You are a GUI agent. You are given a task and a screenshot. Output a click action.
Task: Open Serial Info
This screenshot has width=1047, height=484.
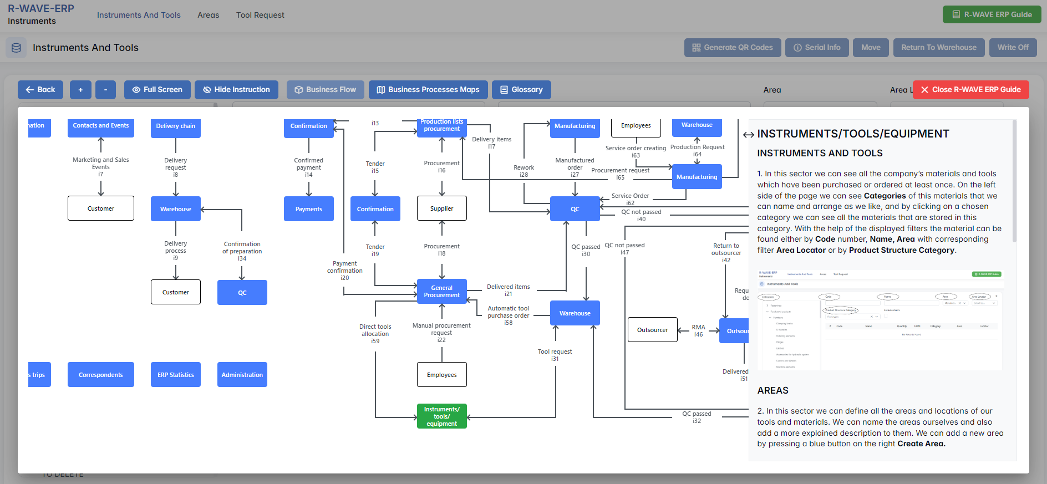click(x=817, y=48)
